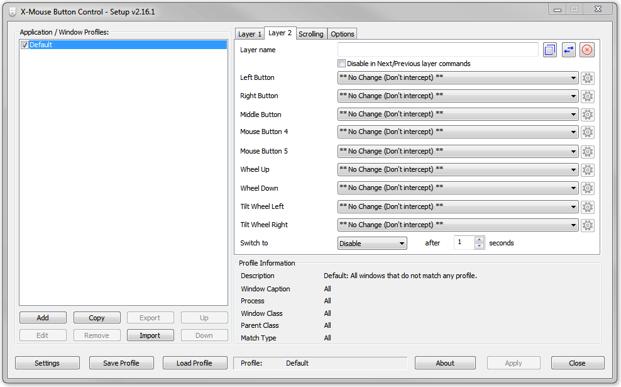Select the Layer 2 tab
621x387 pixels.
pos(280,33)
